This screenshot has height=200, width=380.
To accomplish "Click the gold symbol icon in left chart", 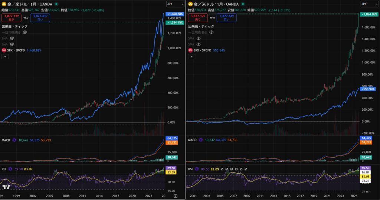I will [x=4, y=4].
